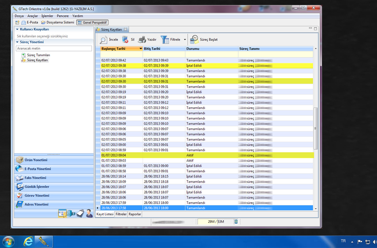Click the row marker of 28/06/2013 17:58
This screenshot has height=248, width=377.
click(x=98, y=208)
